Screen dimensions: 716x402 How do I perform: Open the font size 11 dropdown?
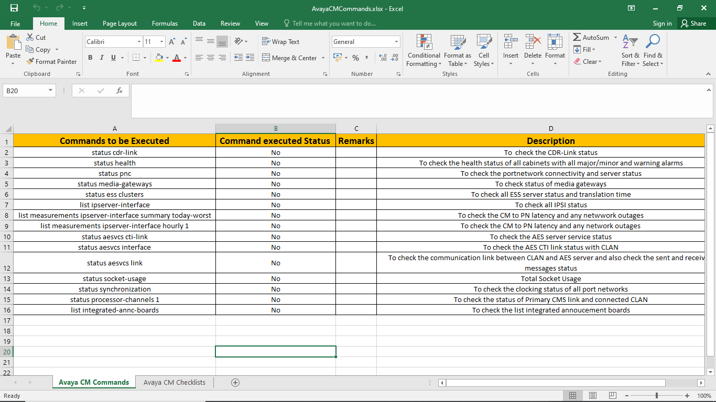(161, 42)
